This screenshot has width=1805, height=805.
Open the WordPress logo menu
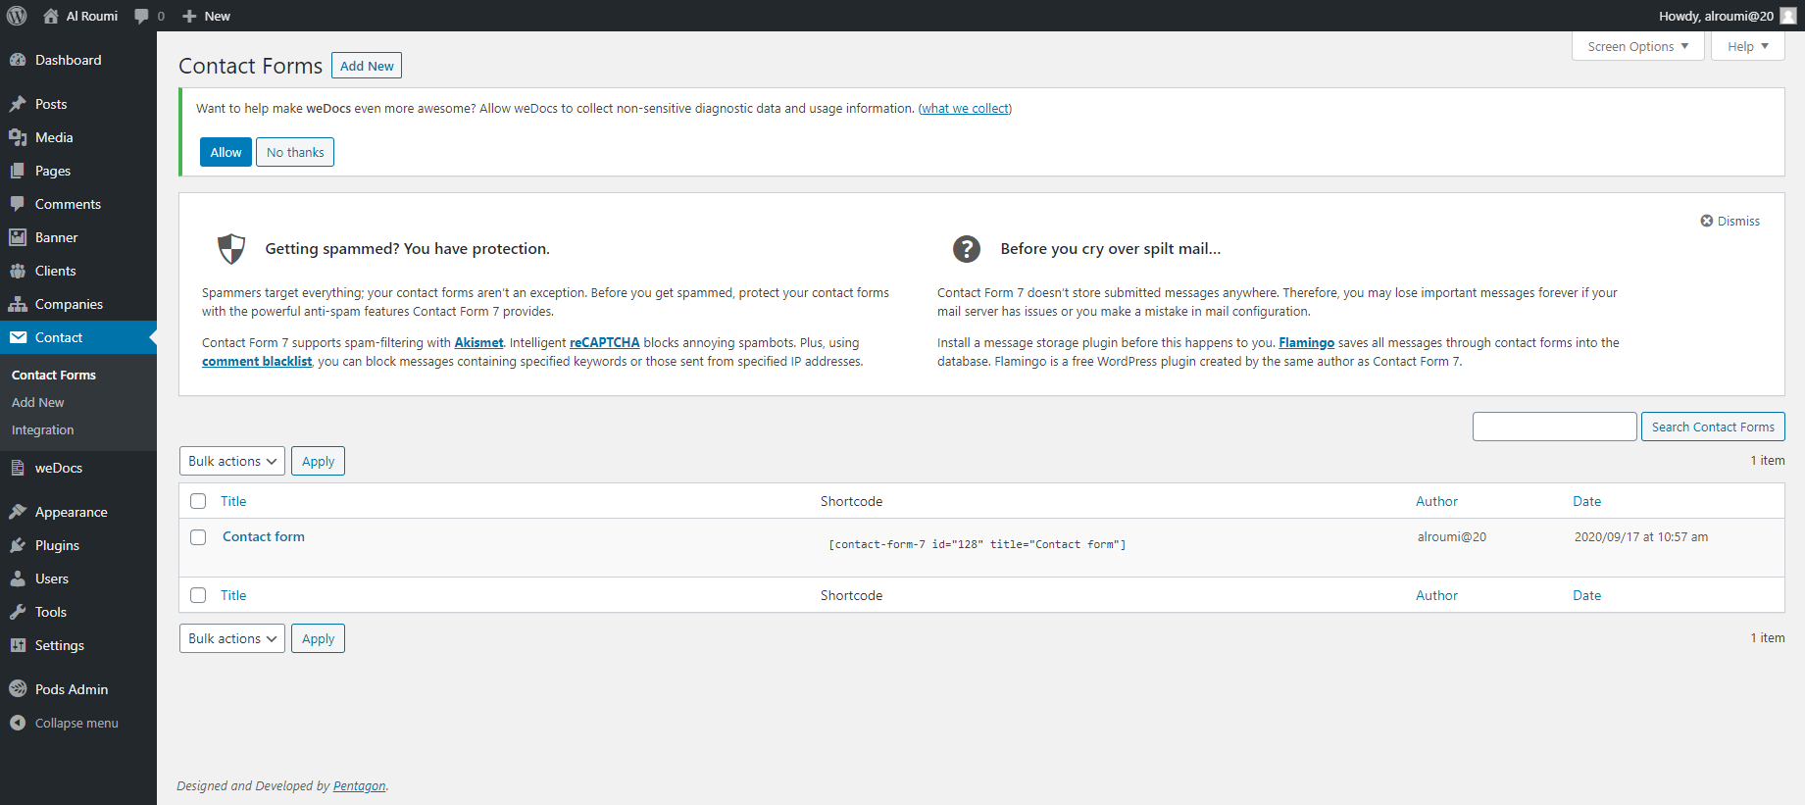17,16
